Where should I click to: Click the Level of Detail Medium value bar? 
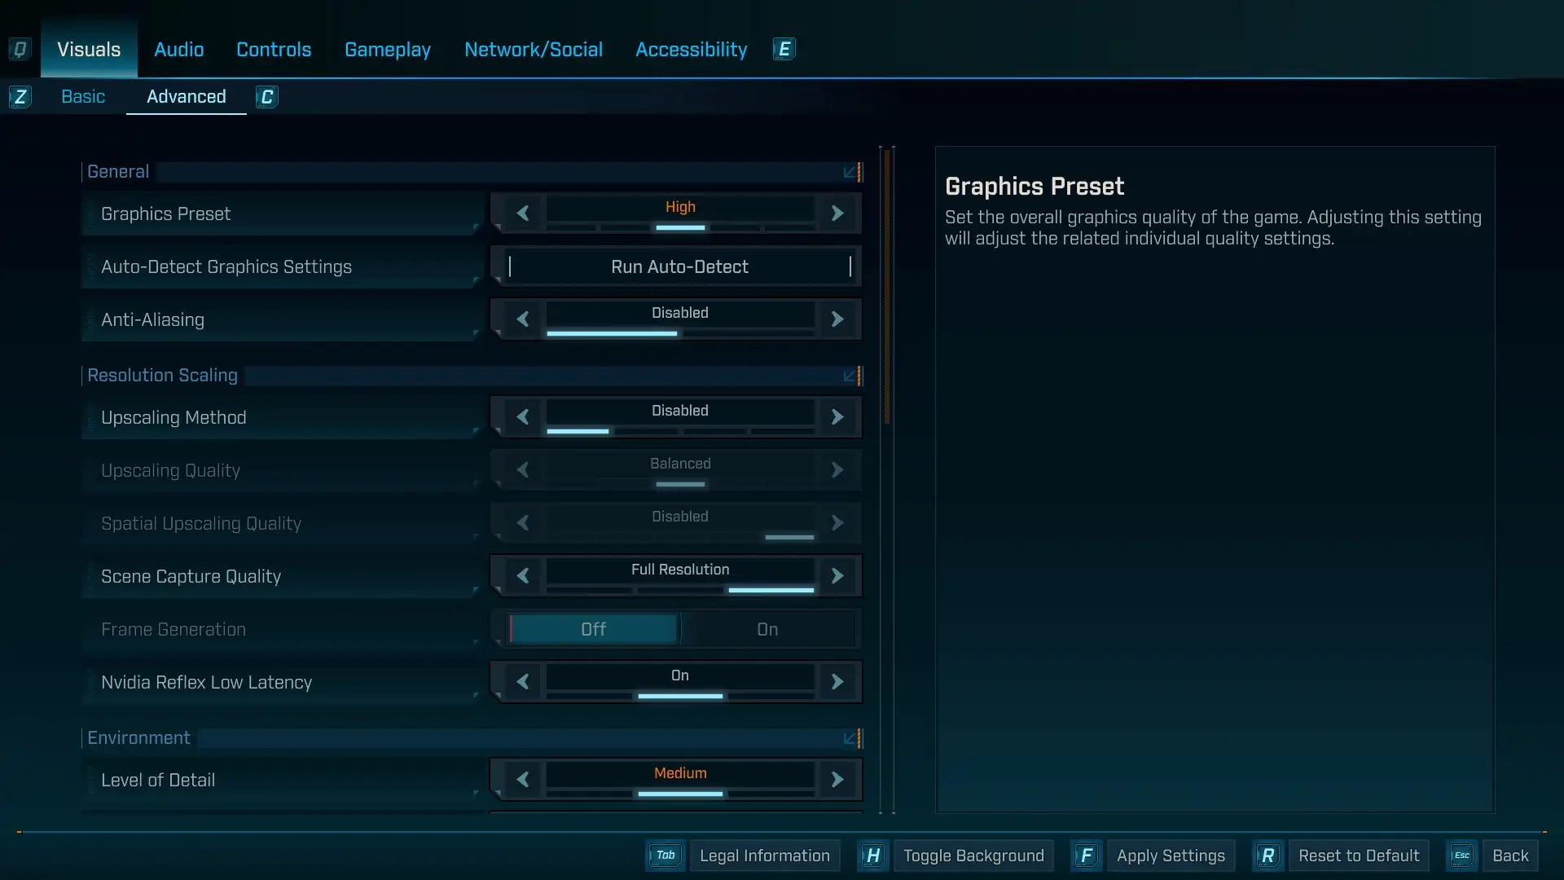tap(680, 779)
